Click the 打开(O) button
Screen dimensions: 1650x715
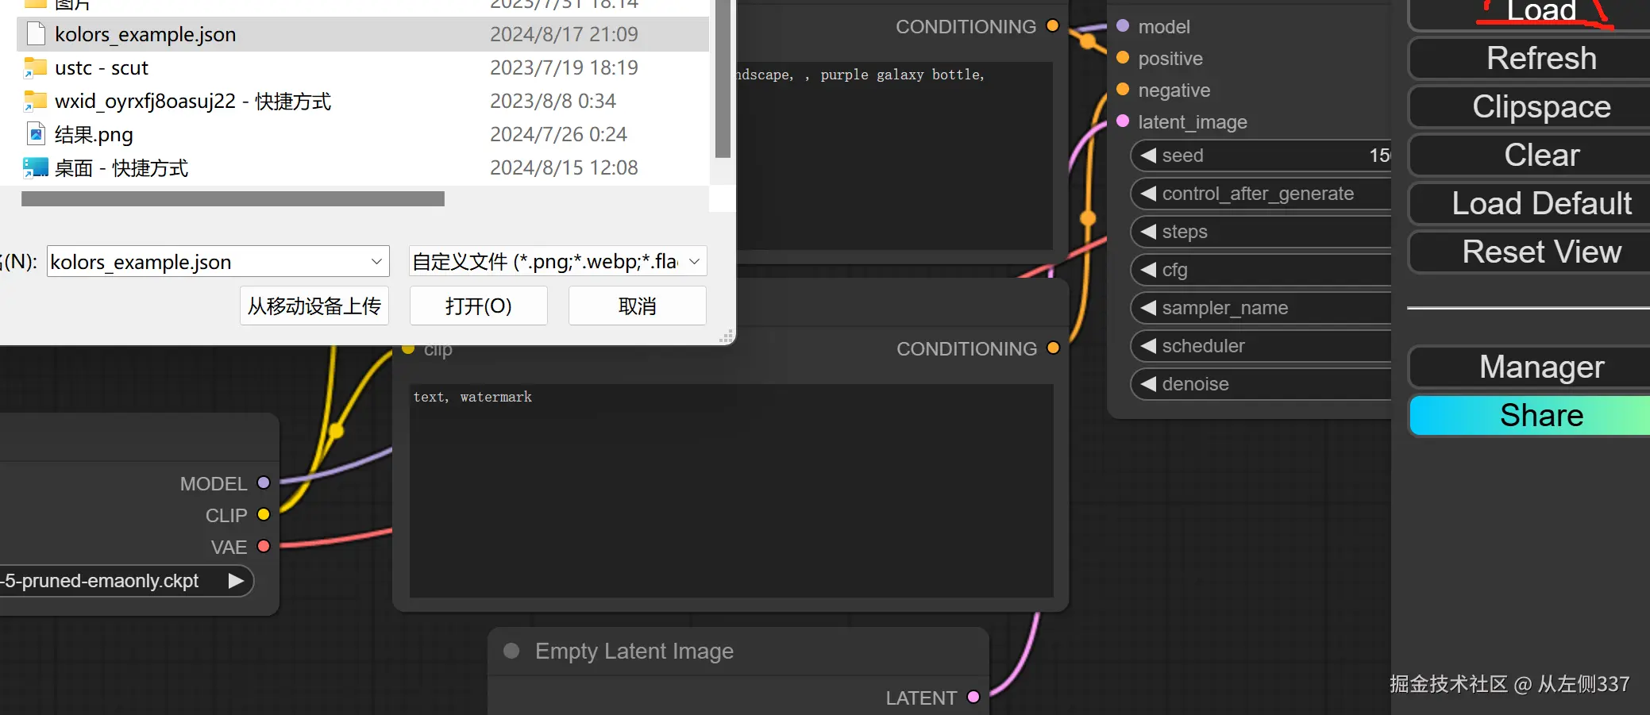(x=478, y=306)
